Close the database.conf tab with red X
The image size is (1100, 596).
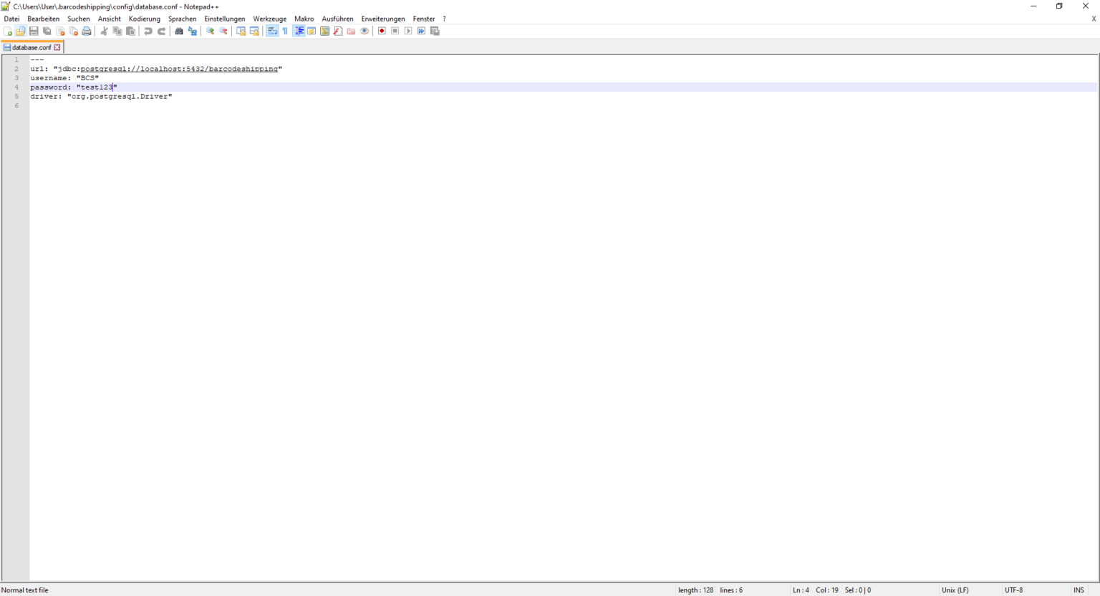(57, 47)
